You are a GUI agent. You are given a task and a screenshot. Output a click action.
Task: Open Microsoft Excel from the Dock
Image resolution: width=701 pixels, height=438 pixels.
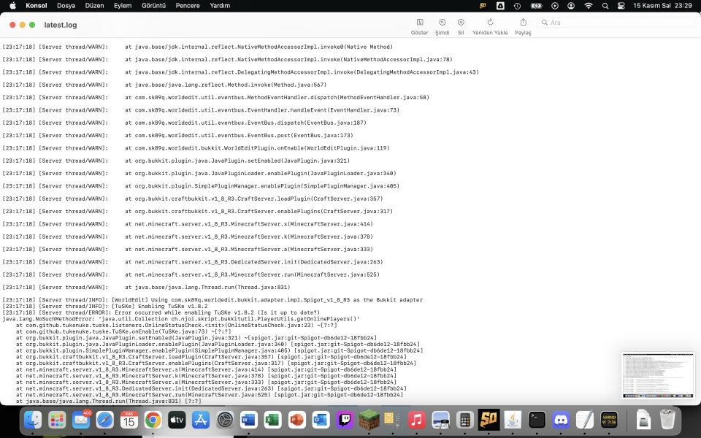click(272, 420)
